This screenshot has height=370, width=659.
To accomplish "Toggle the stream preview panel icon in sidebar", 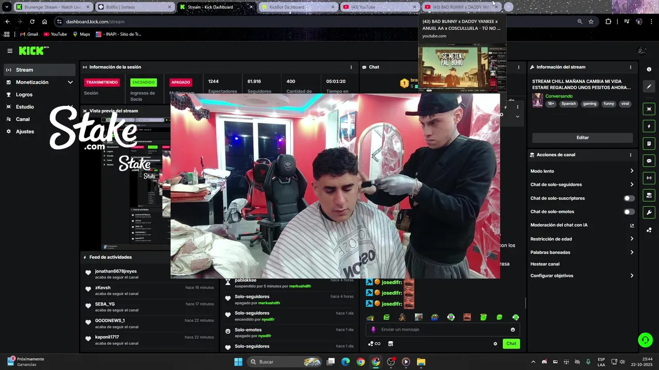I will pos(649,109).
